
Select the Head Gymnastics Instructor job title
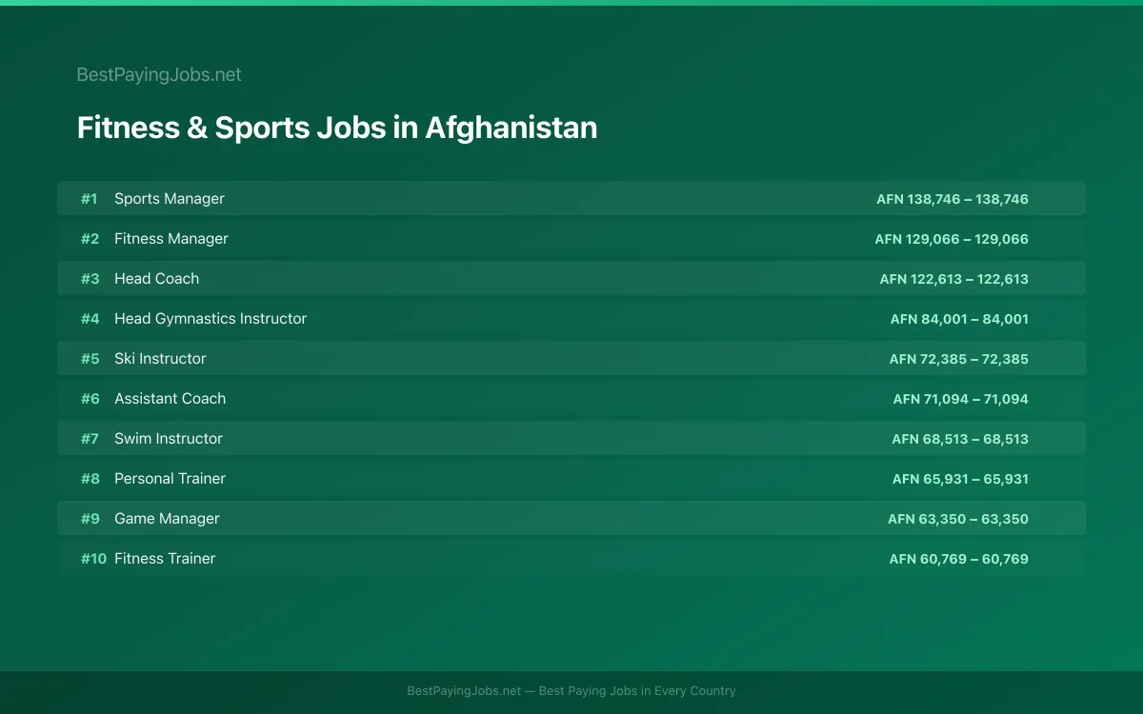tap(211, 319)
